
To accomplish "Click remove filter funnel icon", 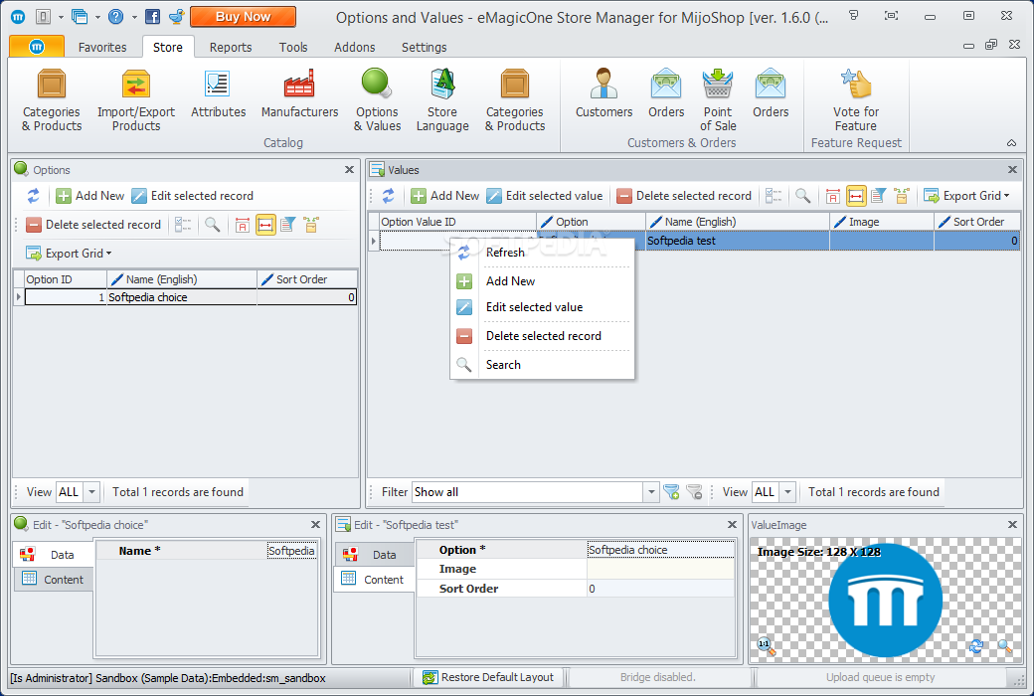I will (694, 492).
